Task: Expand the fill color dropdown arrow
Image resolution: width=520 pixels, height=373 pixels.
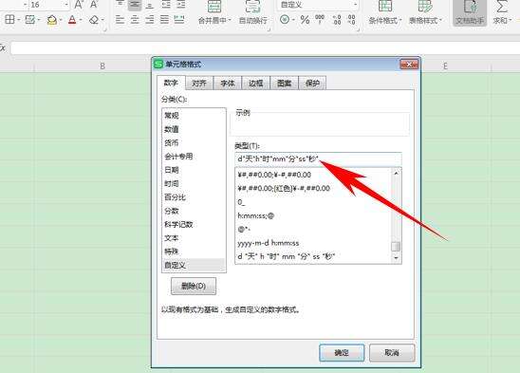Action: click(x=61, y=20)
